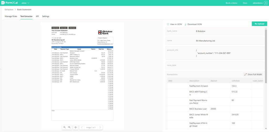
Task: Open the API tab
Action: tap(37, 16)
